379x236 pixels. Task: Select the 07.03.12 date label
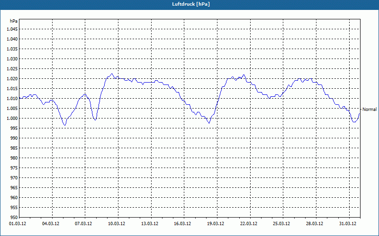(x=83, y=224)
